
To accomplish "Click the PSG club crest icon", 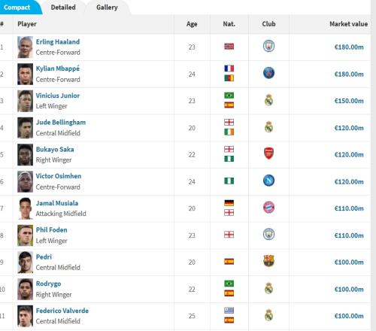I will [x=268, y=73].
